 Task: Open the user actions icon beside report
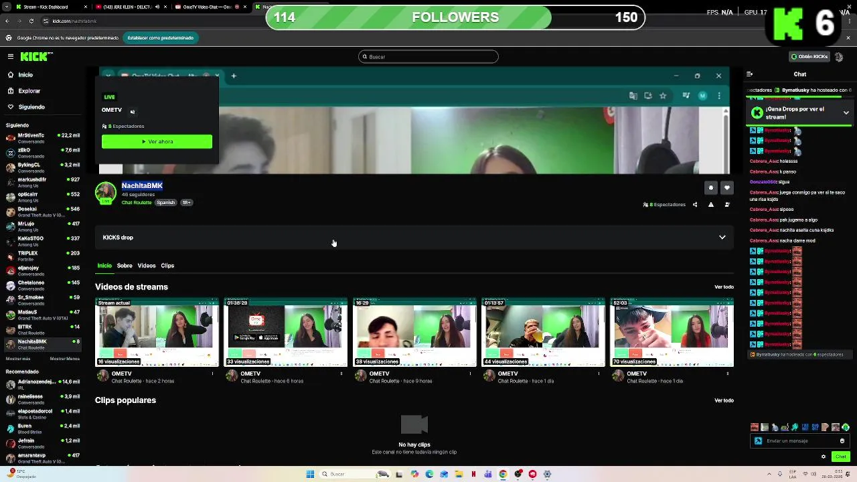[727, 205]
